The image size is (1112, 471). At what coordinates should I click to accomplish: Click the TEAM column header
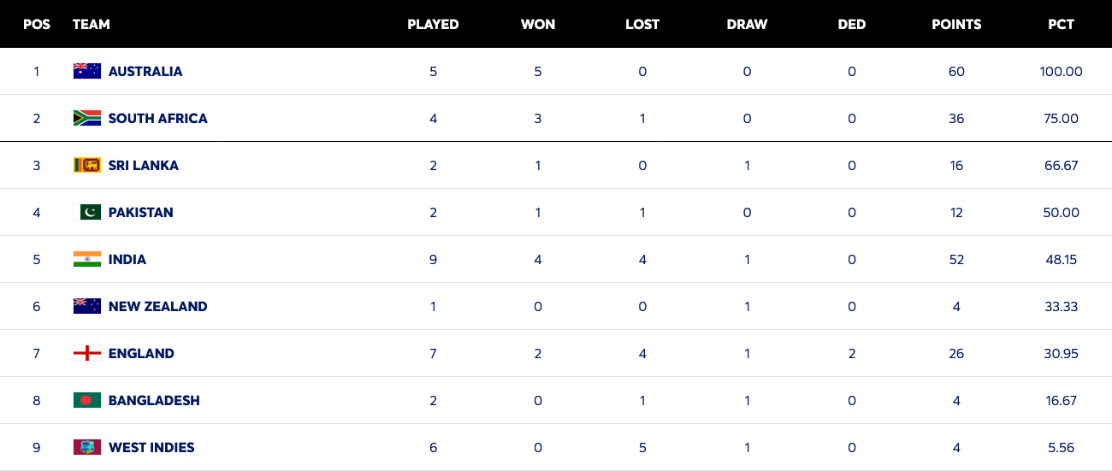[x=92, y=24]
